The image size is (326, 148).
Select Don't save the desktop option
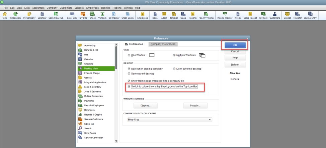(x=174, y=69)
